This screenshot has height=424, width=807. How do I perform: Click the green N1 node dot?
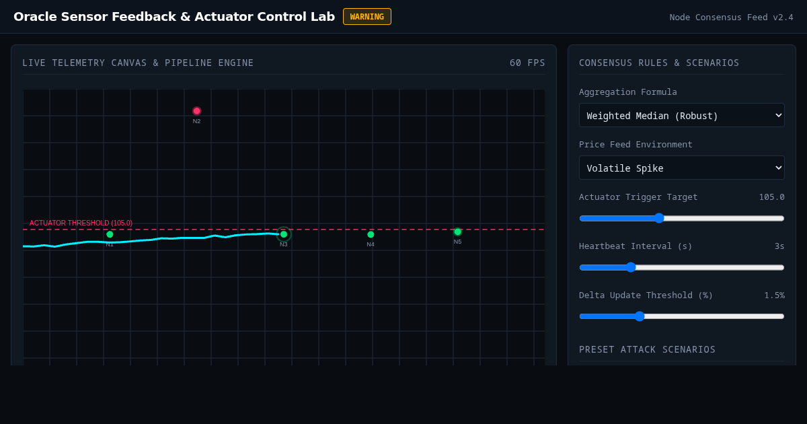(110, 234)
